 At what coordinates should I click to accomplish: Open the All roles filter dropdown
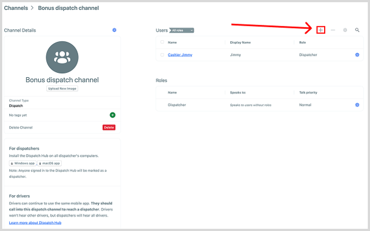(182, 30)
